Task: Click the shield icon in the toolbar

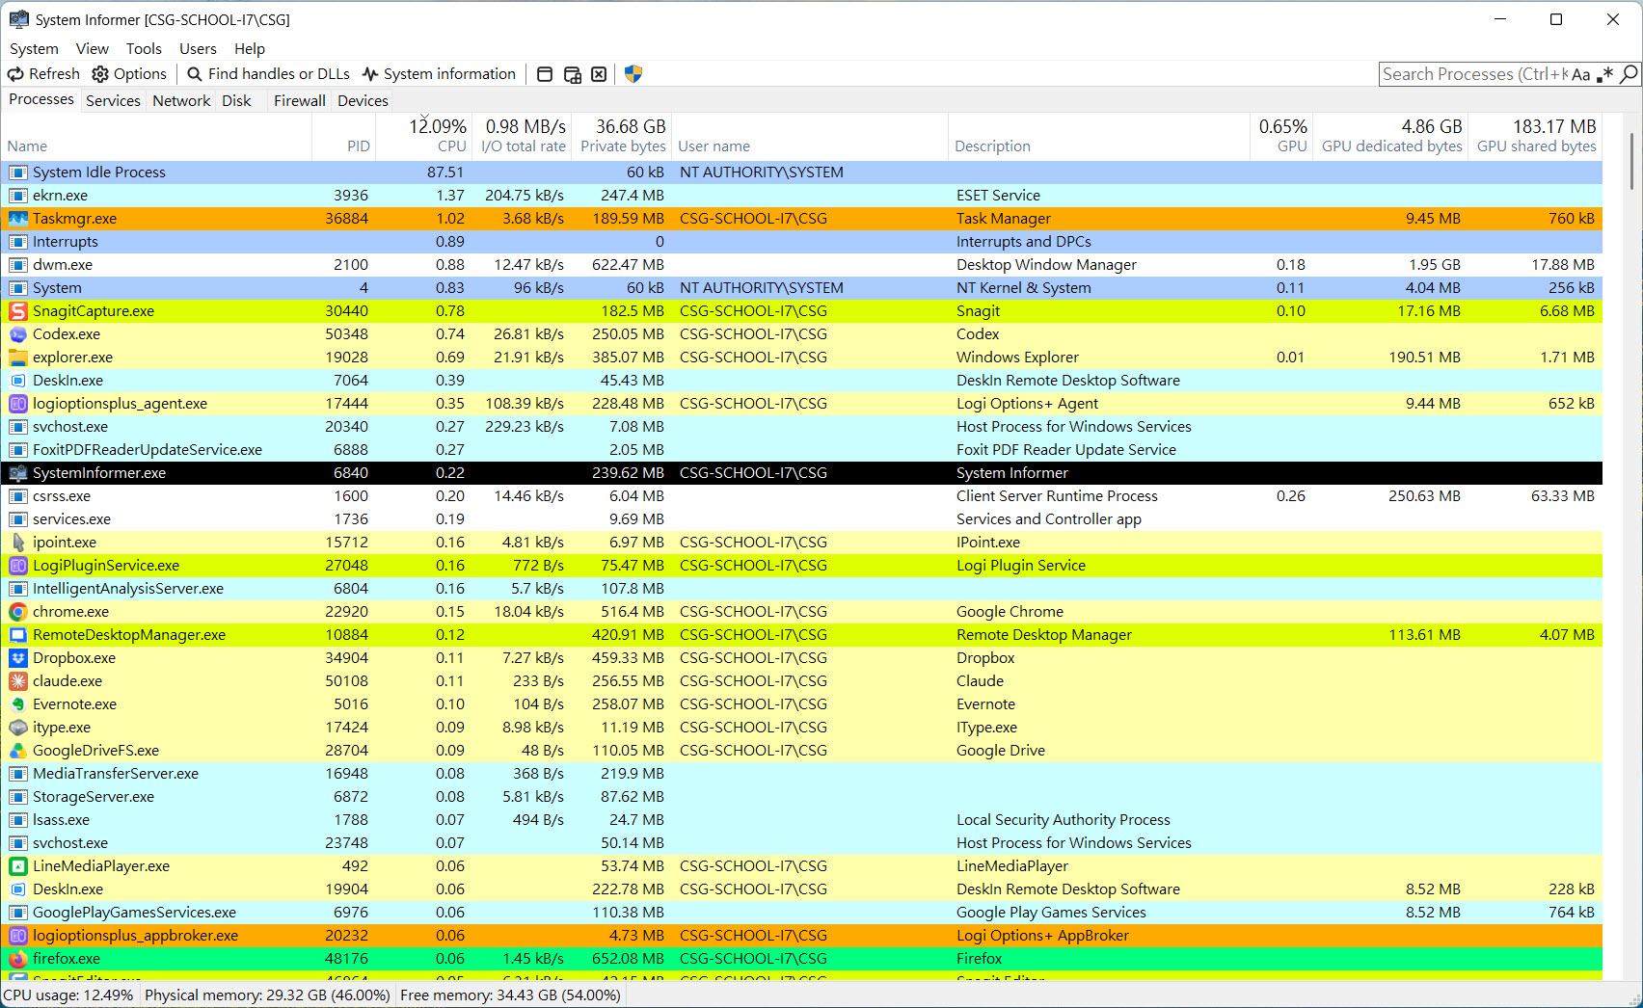Action: 633,74
